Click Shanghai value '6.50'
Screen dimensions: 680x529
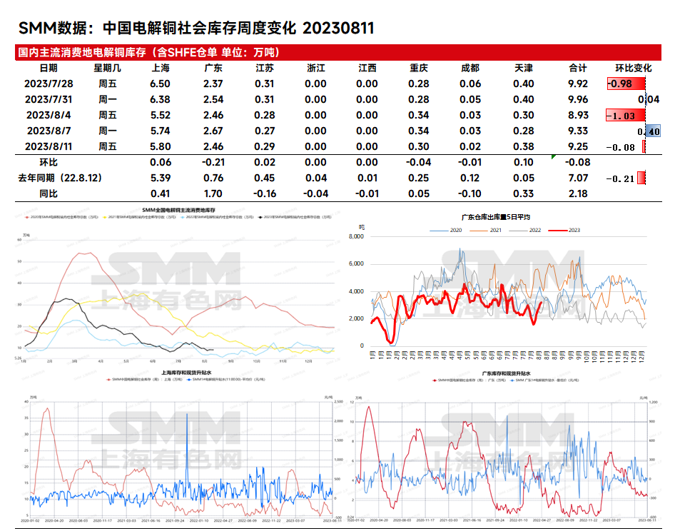tap(160, 84)
